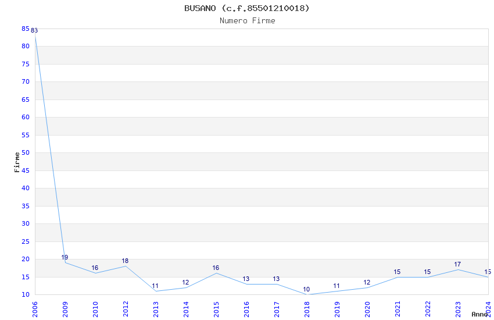Click the y-axis tick value 65
Image resolution: width=494 pixels, height=320 pixels.
click(x=26, y=99)
